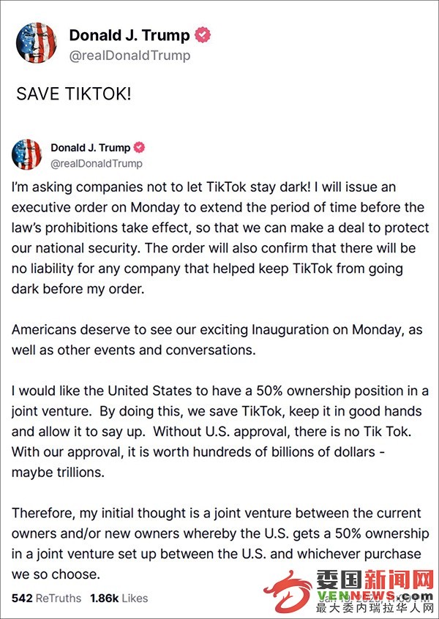Viewport: 439px width, 619px height.
Task: Click the top Donald J. Trump profile avatar
Action: [36, 42]
